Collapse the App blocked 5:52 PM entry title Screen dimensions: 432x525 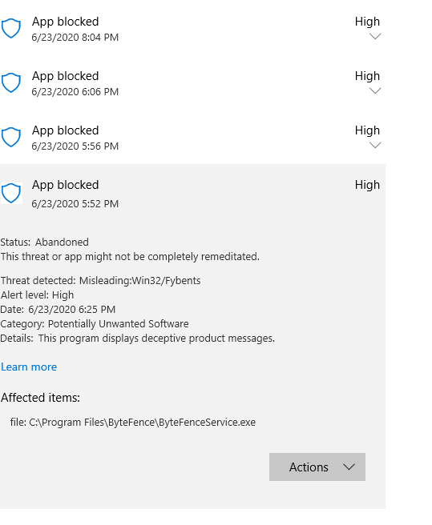(66, 185)
